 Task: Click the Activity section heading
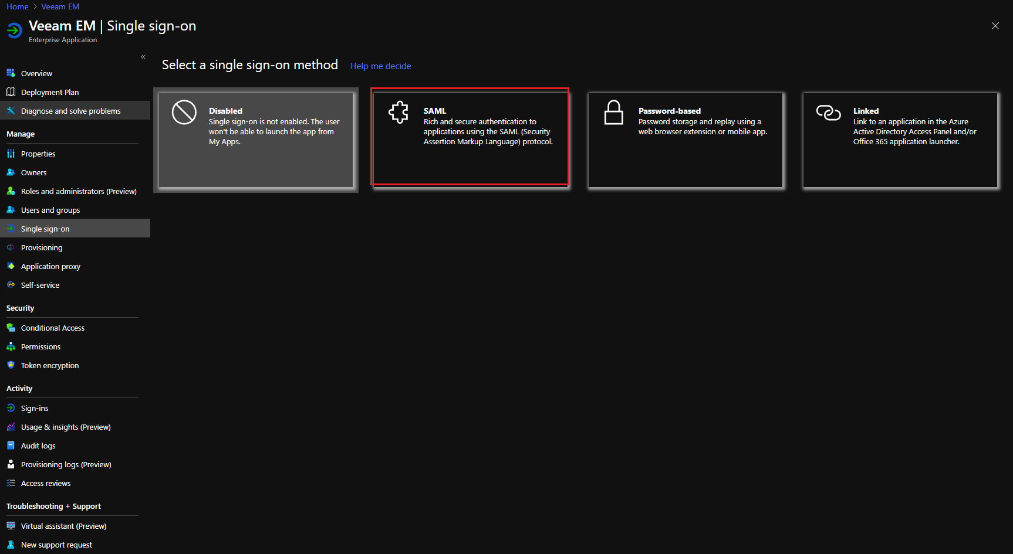[x=19, y=389]
